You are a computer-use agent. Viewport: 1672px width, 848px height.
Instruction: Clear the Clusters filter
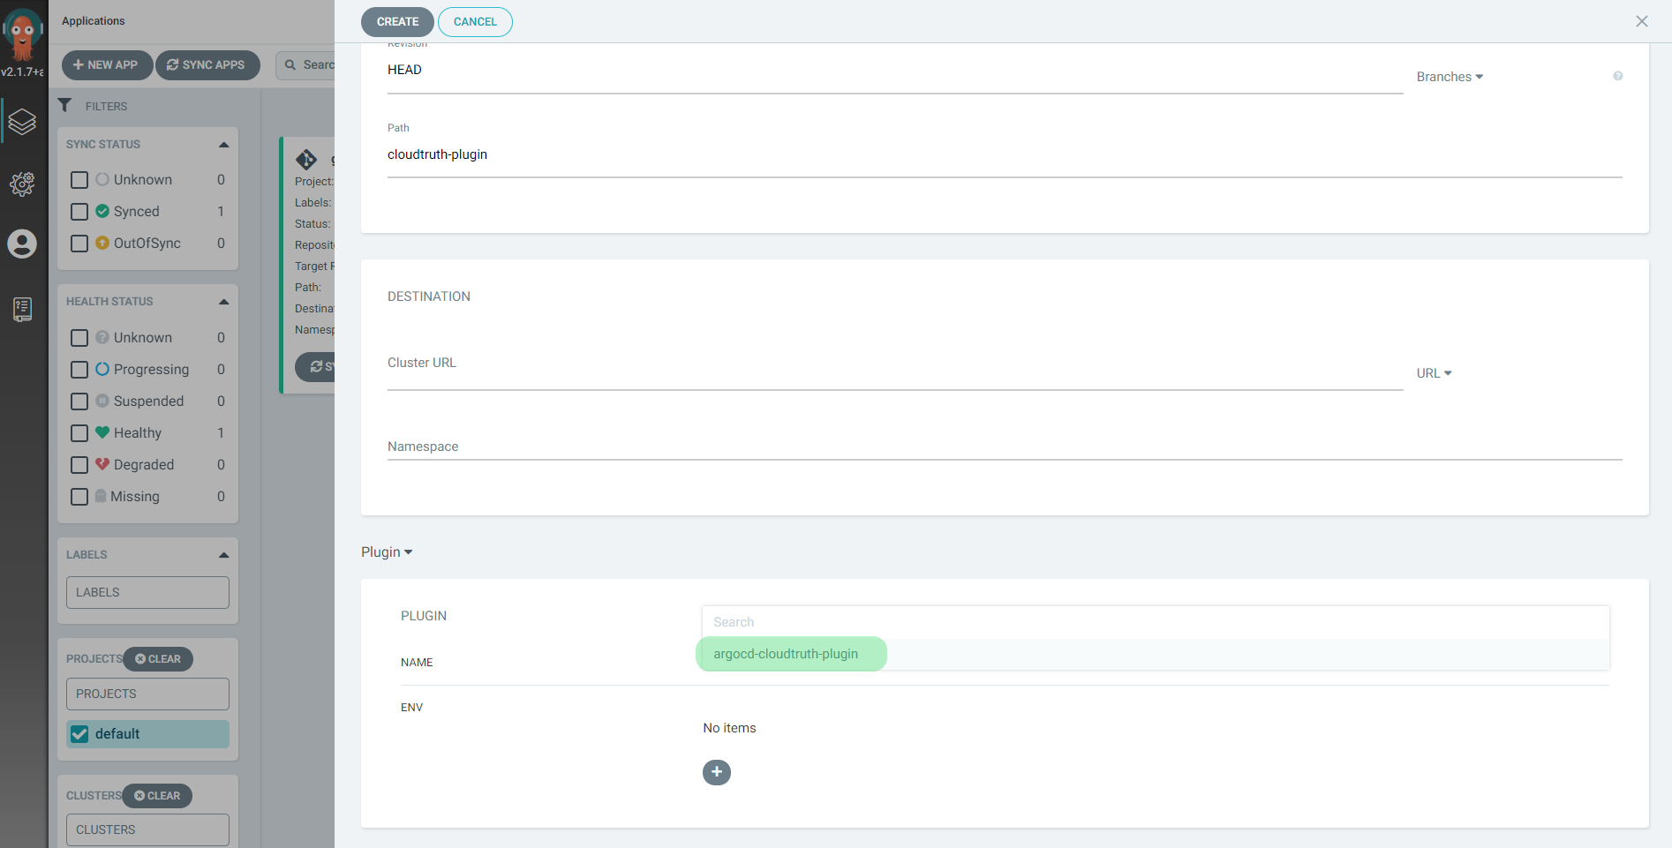157,796
